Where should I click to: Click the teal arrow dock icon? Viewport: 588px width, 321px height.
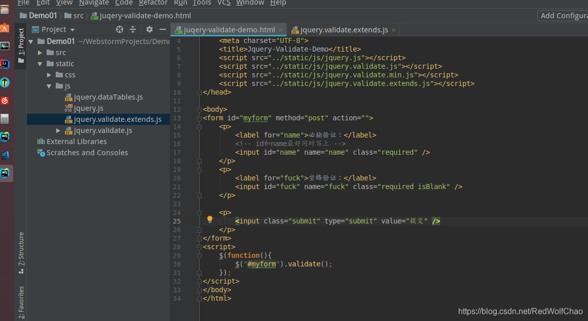5,82
